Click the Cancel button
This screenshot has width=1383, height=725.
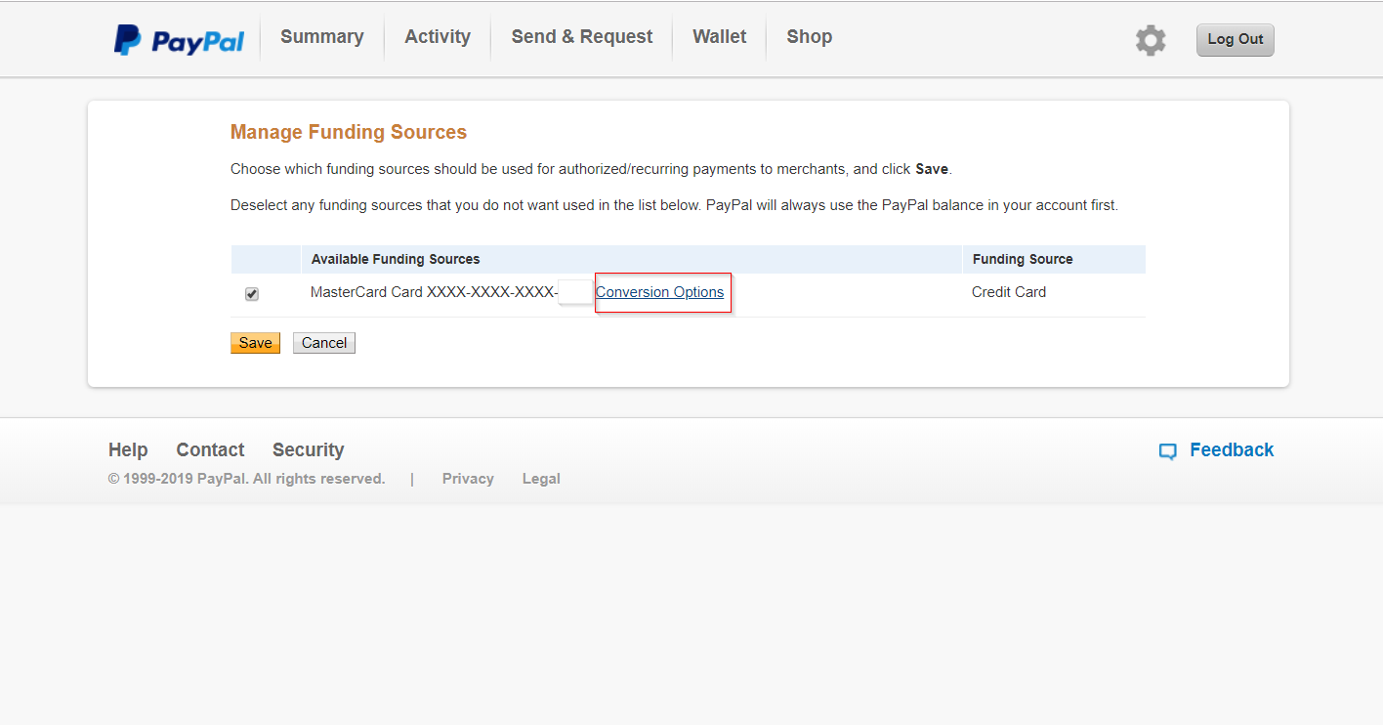pos(324,343)
